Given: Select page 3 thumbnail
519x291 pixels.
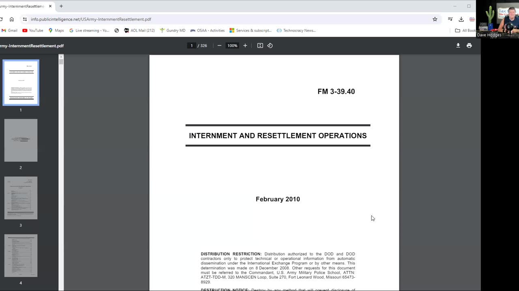Looking at the screenshot, I should pos(21,198).
